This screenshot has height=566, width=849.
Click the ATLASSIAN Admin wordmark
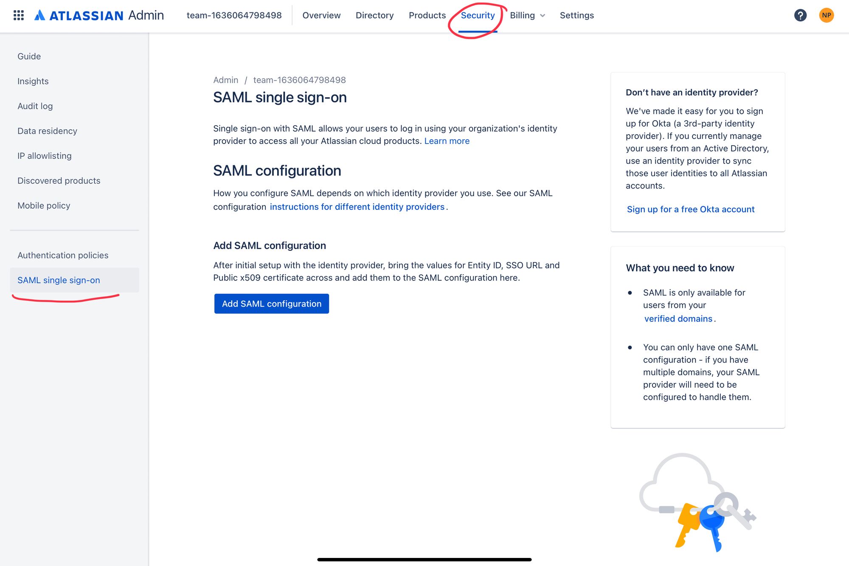(106, 15)
